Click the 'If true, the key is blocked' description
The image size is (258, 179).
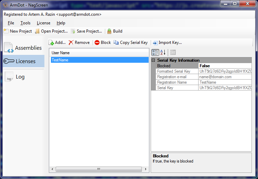[x=173, y=161]
